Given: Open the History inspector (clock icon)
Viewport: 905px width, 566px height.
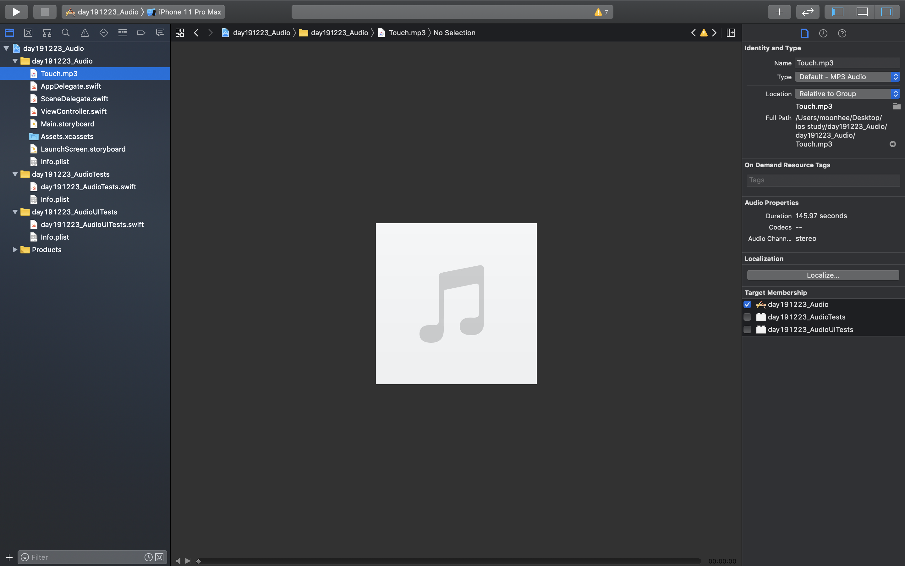Looking at the screenshot, I should (823, 33).
